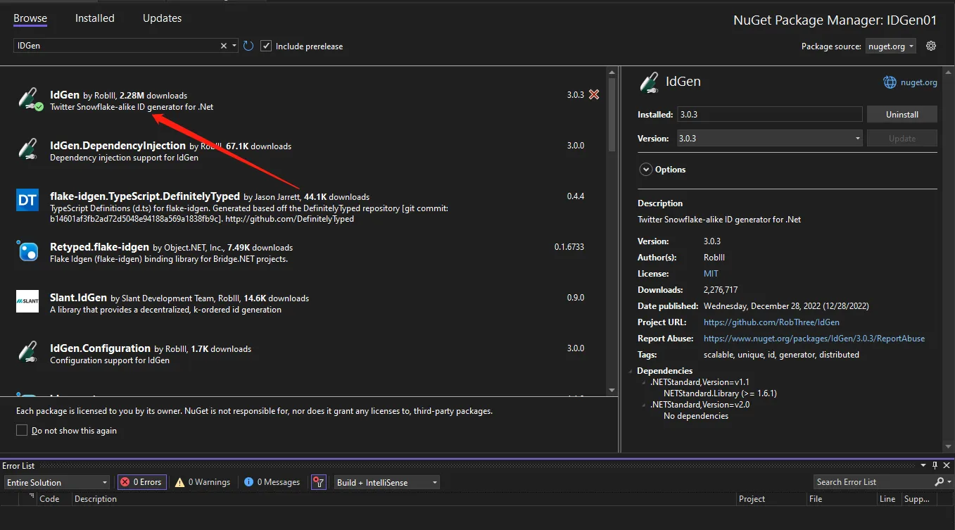Click the Retyped.flake-idgen package icon
Screen dimensions: 955x530
coord(27,251)
